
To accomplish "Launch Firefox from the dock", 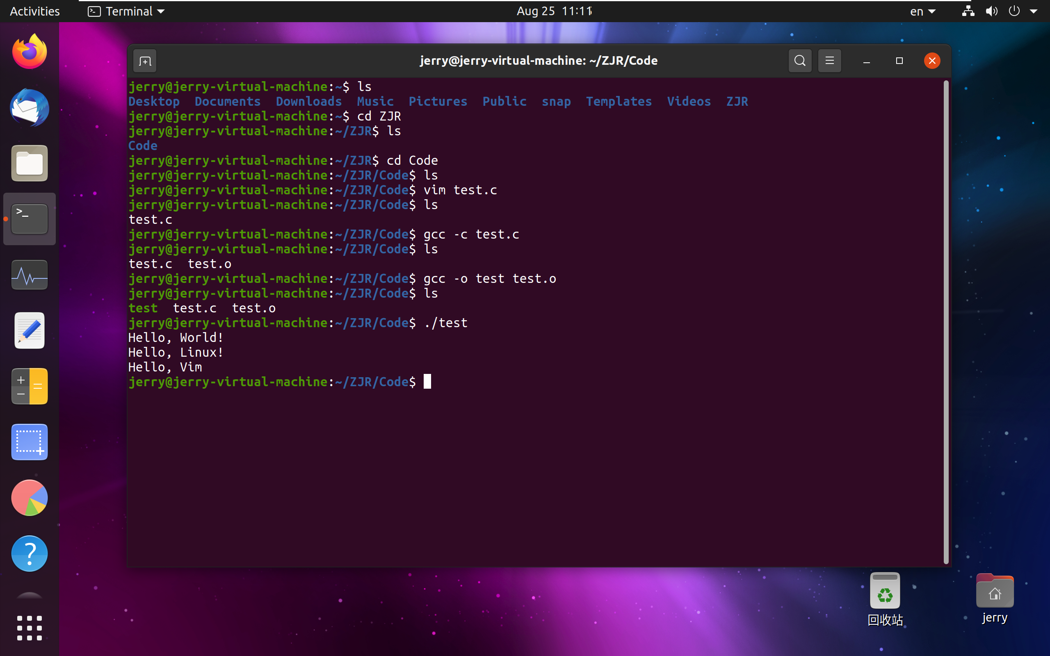I will pos(30,52).
